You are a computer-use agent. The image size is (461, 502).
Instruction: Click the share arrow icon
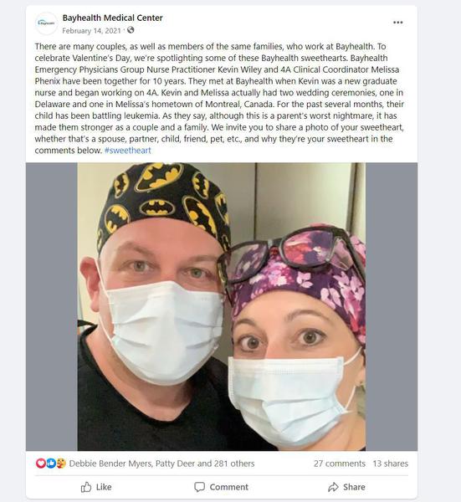[333, 487]
